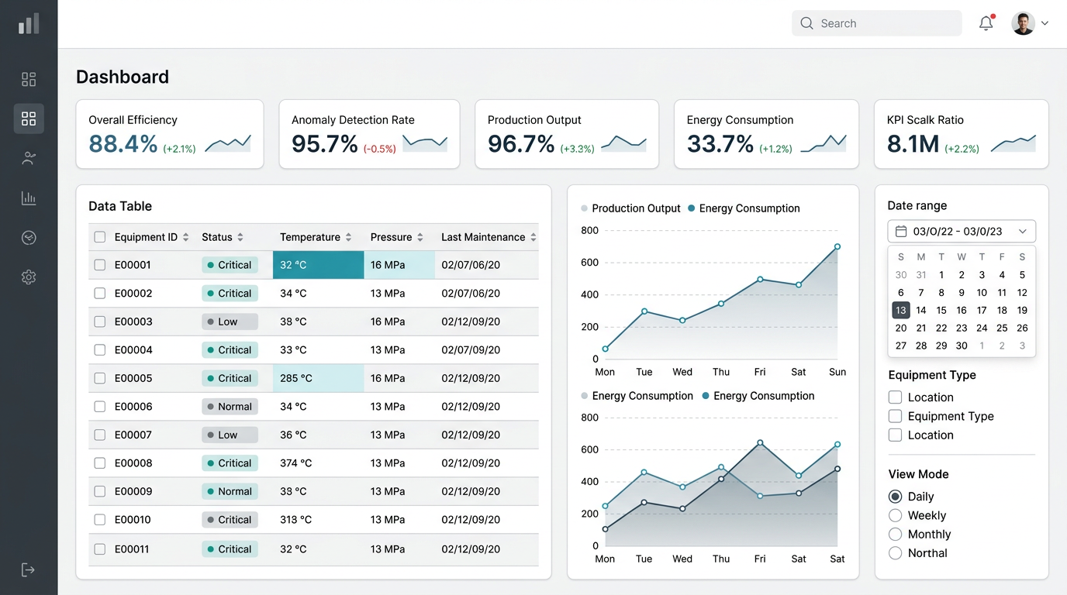Viewport: 1067px width, 595px height.
Task: Open the users icon in sidebar
Action: [29, 159]
